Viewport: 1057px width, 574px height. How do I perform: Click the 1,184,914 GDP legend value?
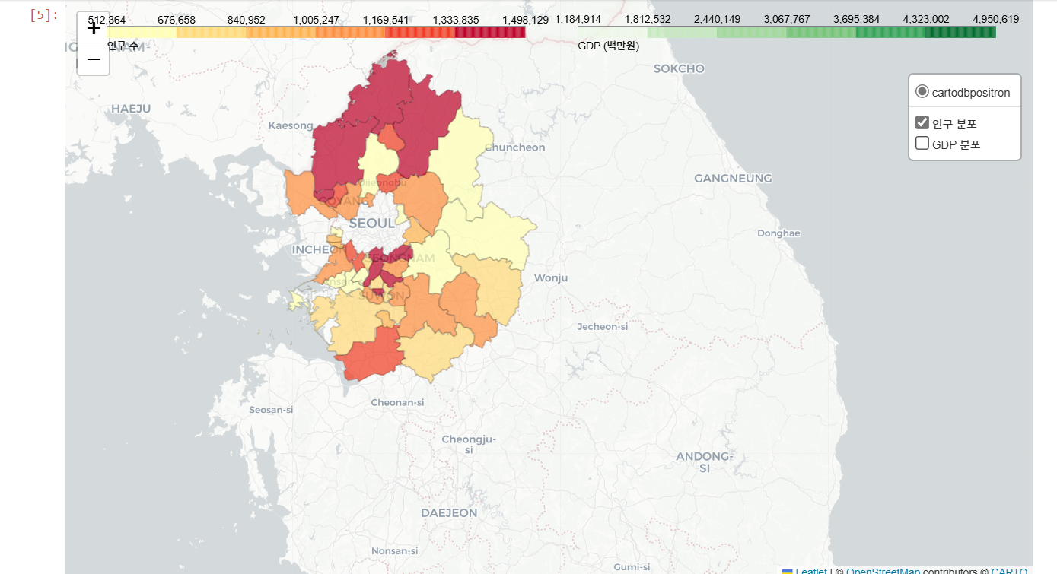(578, 20)
